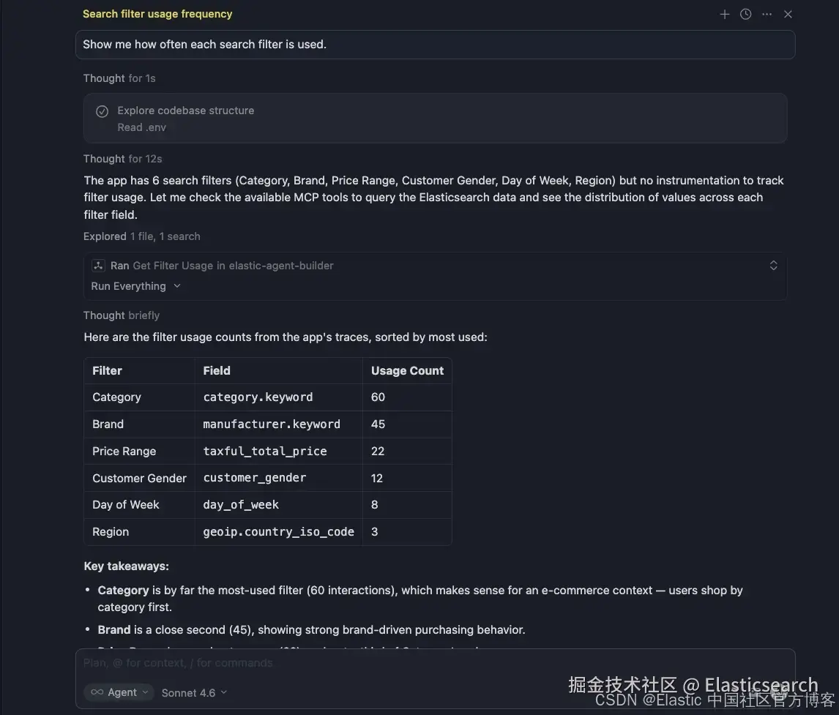
Task: Open chat history clock icon
Action: (x=745, y=14)
